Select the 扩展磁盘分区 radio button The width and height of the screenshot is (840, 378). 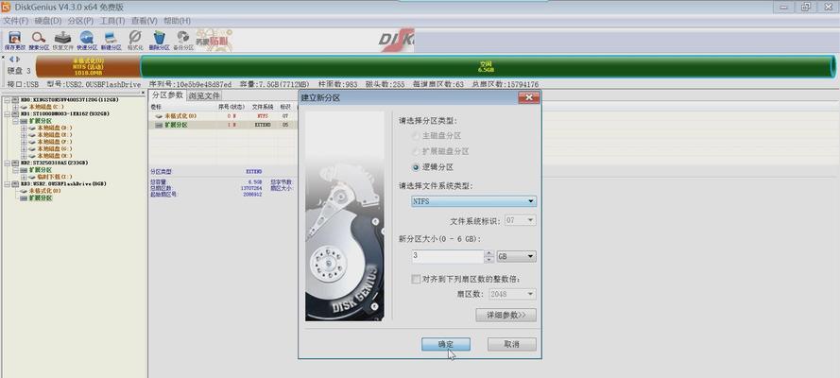click(416, 151)
